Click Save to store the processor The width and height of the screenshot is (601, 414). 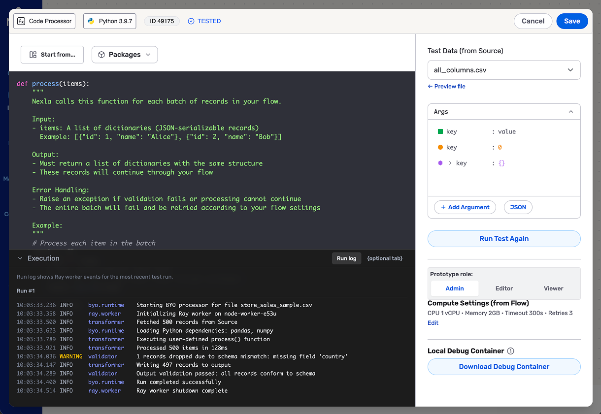click(x=571, y=21)
